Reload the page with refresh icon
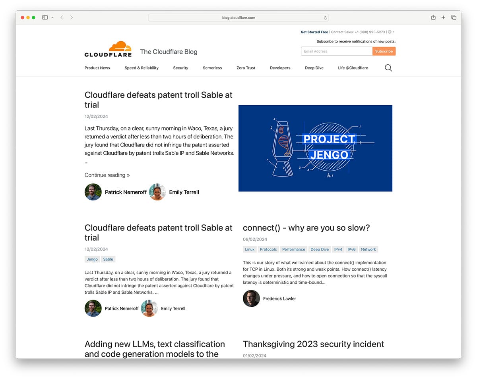The image size is (477, 379). 325,18
